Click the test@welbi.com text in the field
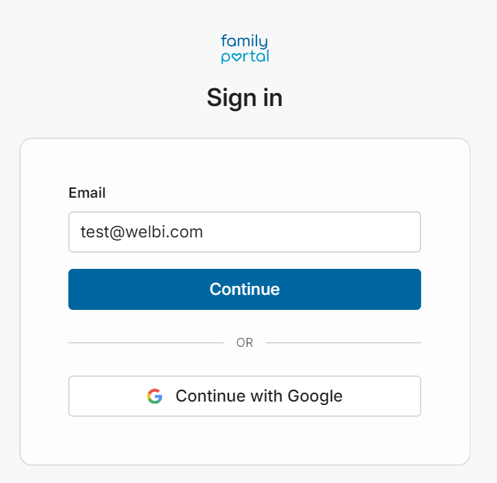This screenshot has height=483, width=497. pos(142,232)
